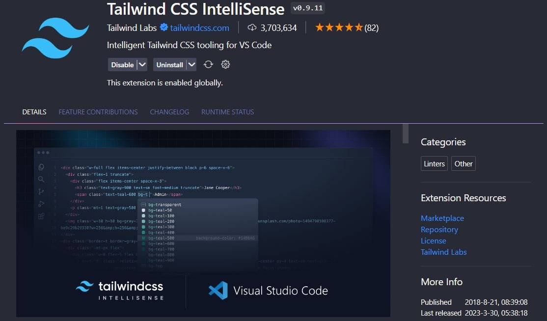Disable the extension globally
Viewport: 547px width, 321px height.
pyautogui.click(x=122, y=64)
